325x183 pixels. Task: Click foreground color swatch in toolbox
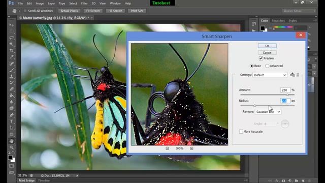point(10,158)
